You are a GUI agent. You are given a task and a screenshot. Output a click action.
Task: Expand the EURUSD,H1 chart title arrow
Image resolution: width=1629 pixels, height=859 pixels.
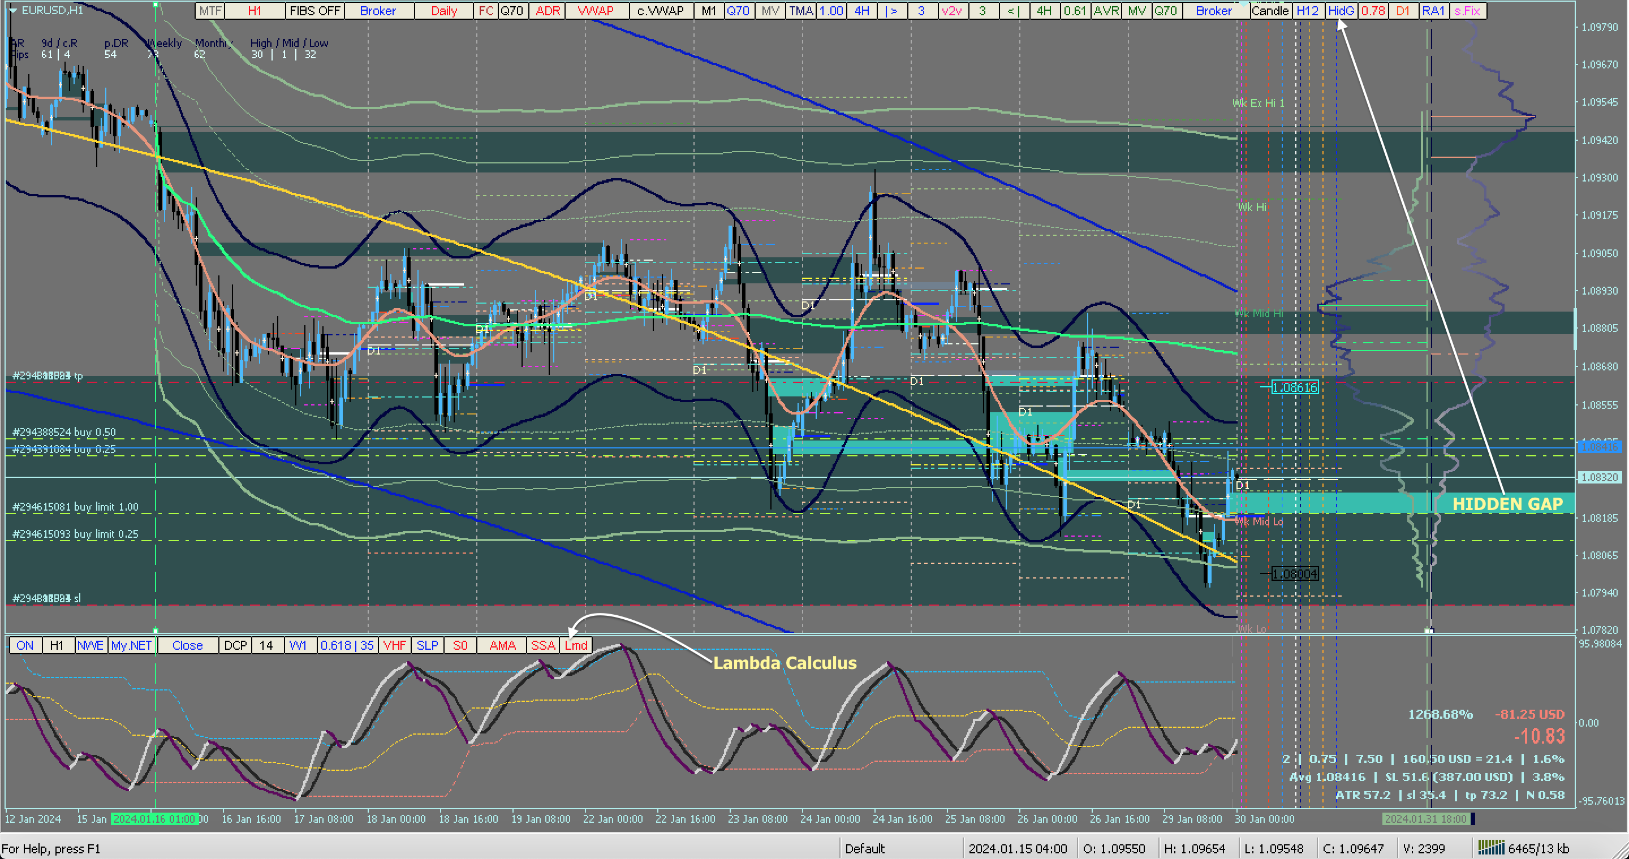tap(12, 10)
